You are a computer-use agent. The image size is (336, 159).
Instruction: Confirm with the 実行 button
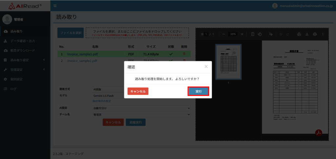point(198,91)
